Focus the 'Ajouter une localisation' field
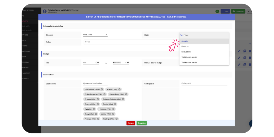Screen dimensions: 274x137 (x=95, y=84)
